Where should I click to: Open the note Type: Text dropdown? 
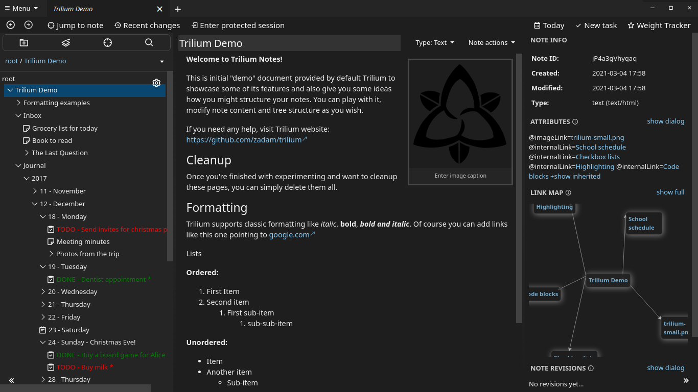point(435,43)
